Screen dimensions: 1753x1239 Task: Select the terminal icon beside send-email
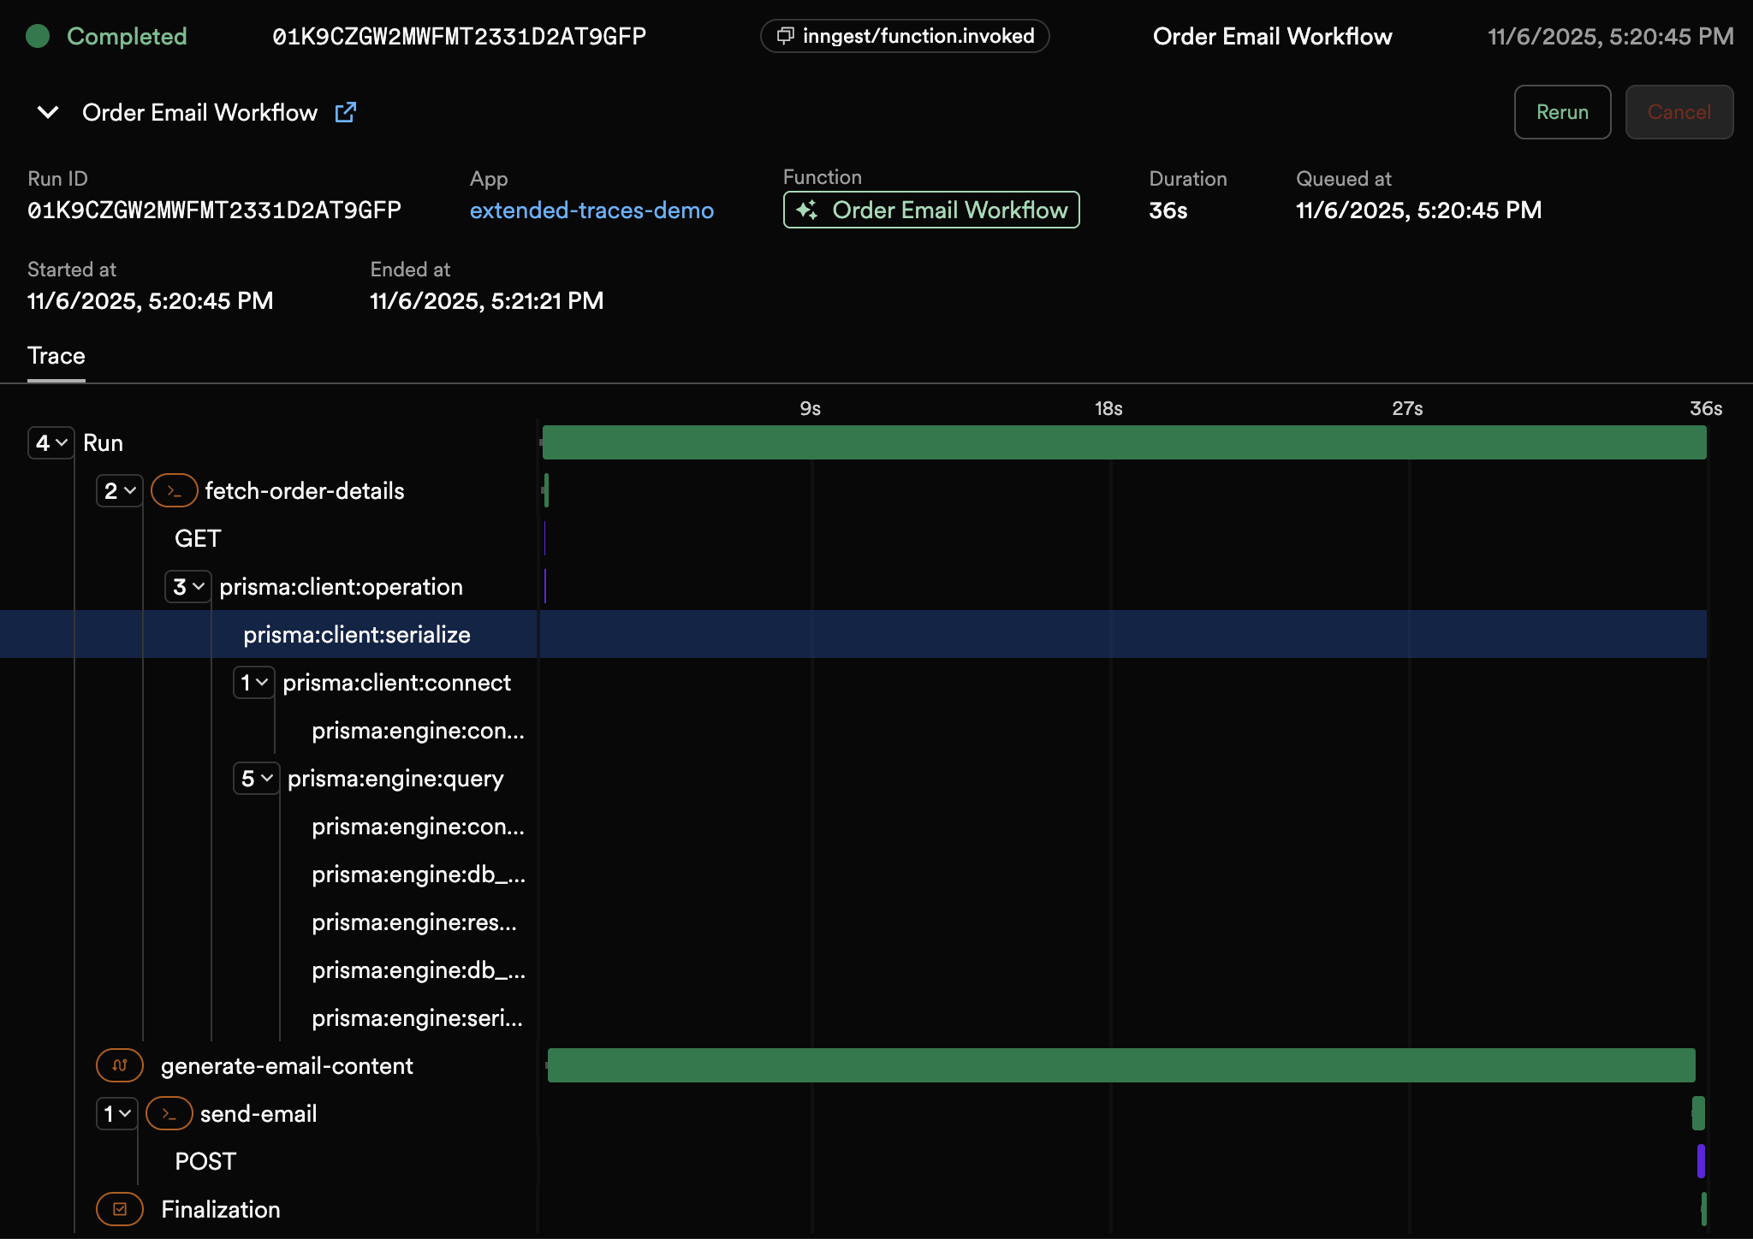(169, 1113)
